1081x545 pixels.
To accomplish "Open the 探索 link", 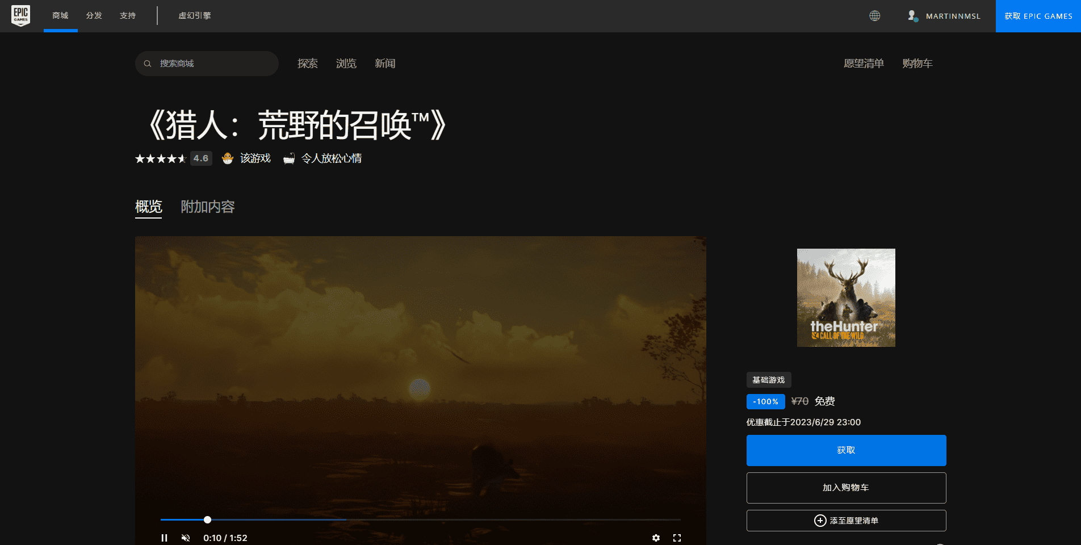I will (x=308, y=64).
